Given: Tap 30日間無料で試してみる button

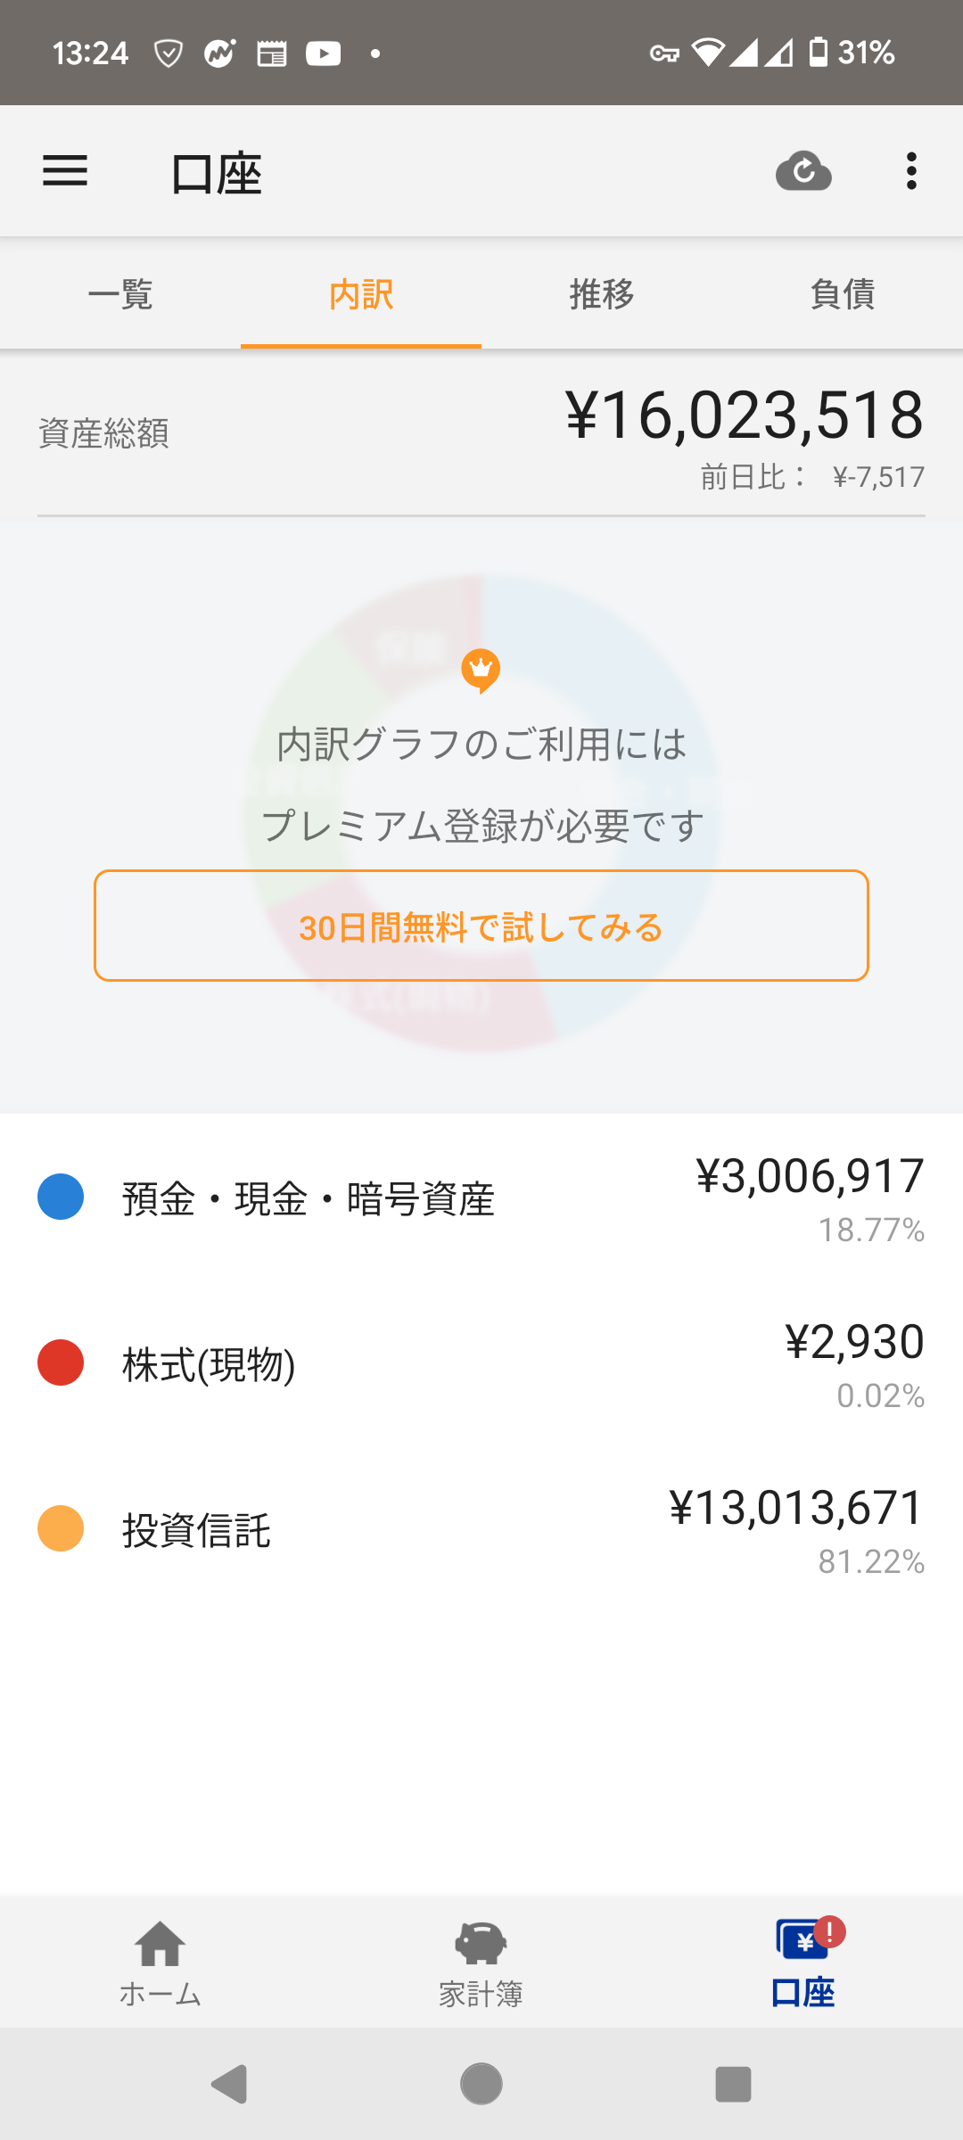Looking at the screenshot, I should click(x=481, y=926).
